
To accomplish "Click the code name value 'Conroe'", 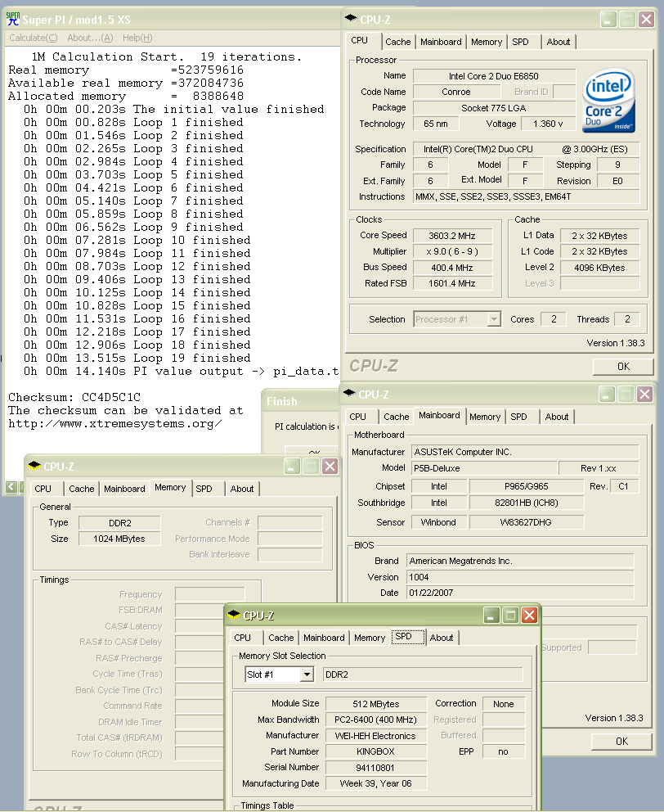I will click(456, 92).
